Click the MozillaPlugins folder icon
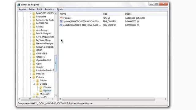 coord(34,33)
